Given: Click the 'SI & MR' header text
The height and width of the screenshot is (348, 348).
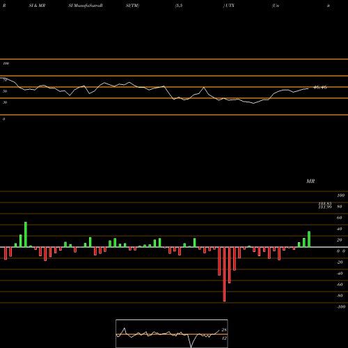Looking at the screenshot, I should coord(37,6).
